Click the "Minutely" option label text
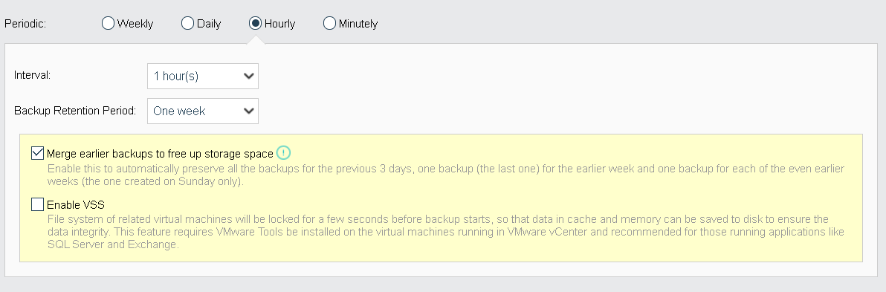 point(358,24)
